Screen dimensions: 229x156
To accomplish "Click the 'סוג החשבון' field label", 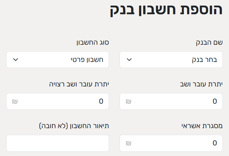I will click(x=93, y=43).
